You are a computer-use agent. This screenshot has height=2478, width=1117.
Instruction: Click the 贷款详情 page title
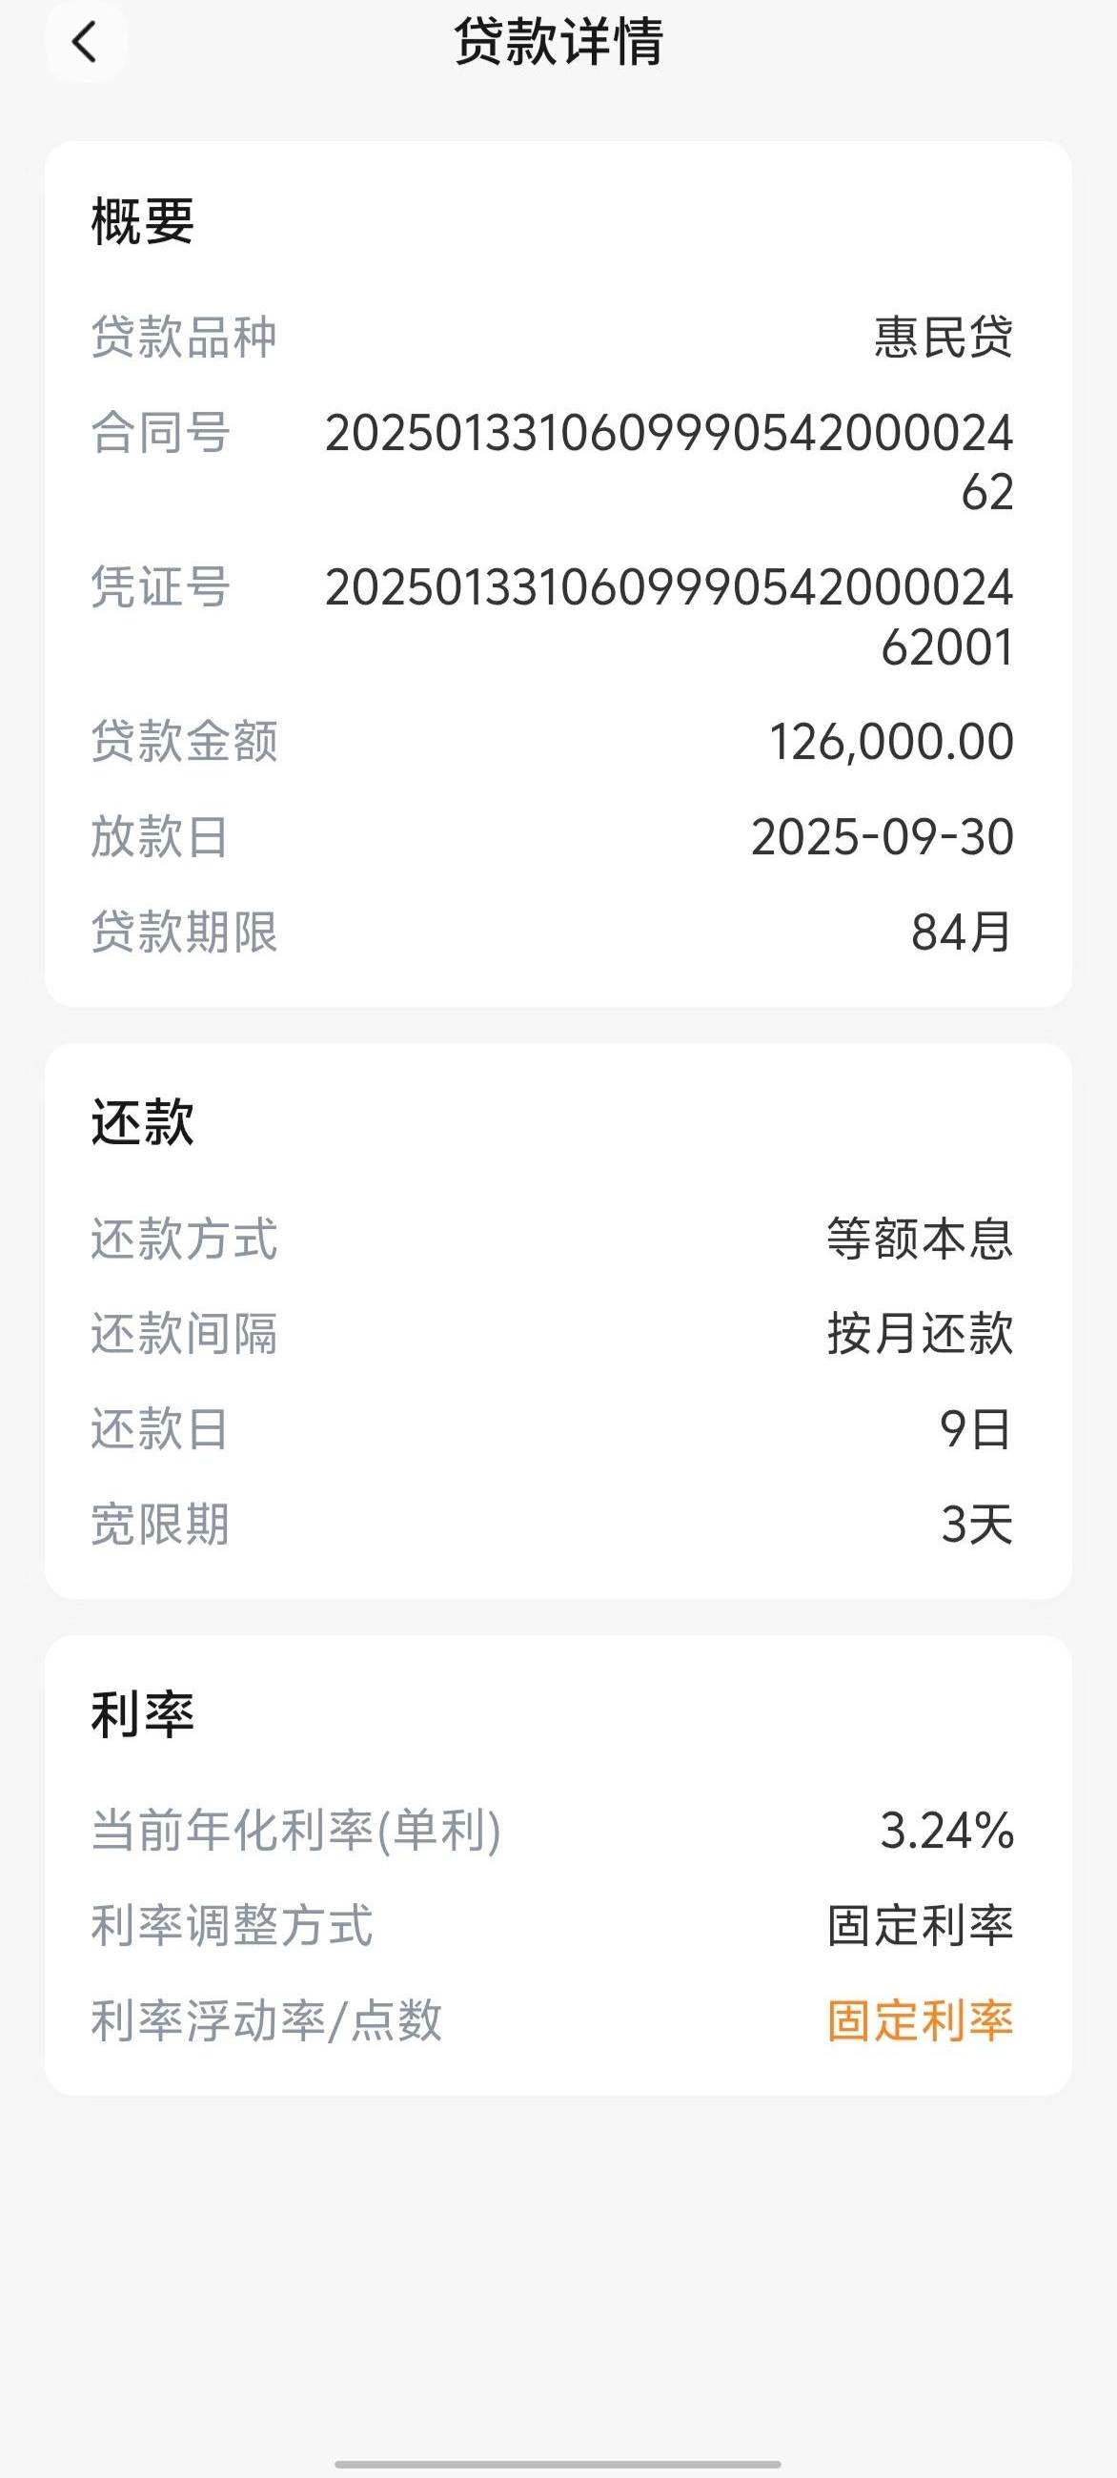pos(558,42)
